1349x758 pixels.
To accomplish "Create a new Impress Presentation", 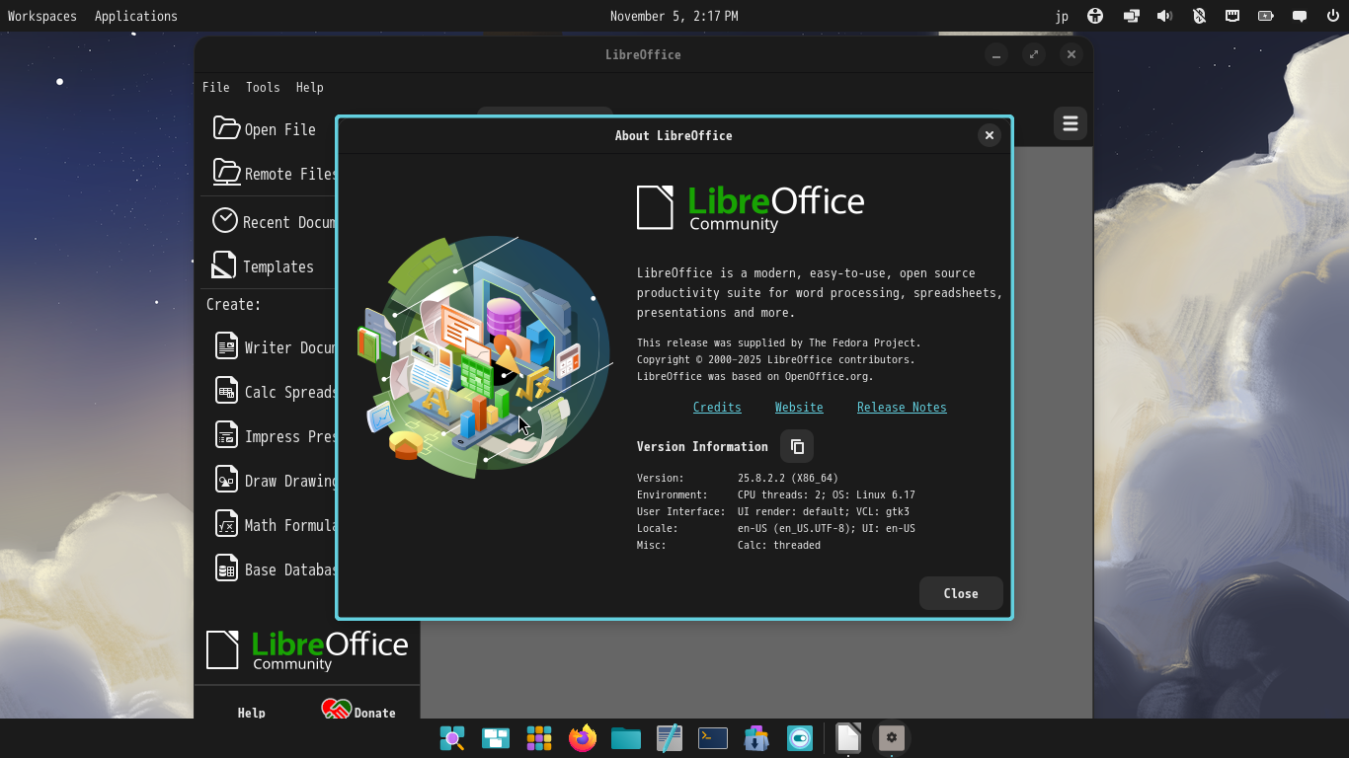I will [x=269, y=436].
